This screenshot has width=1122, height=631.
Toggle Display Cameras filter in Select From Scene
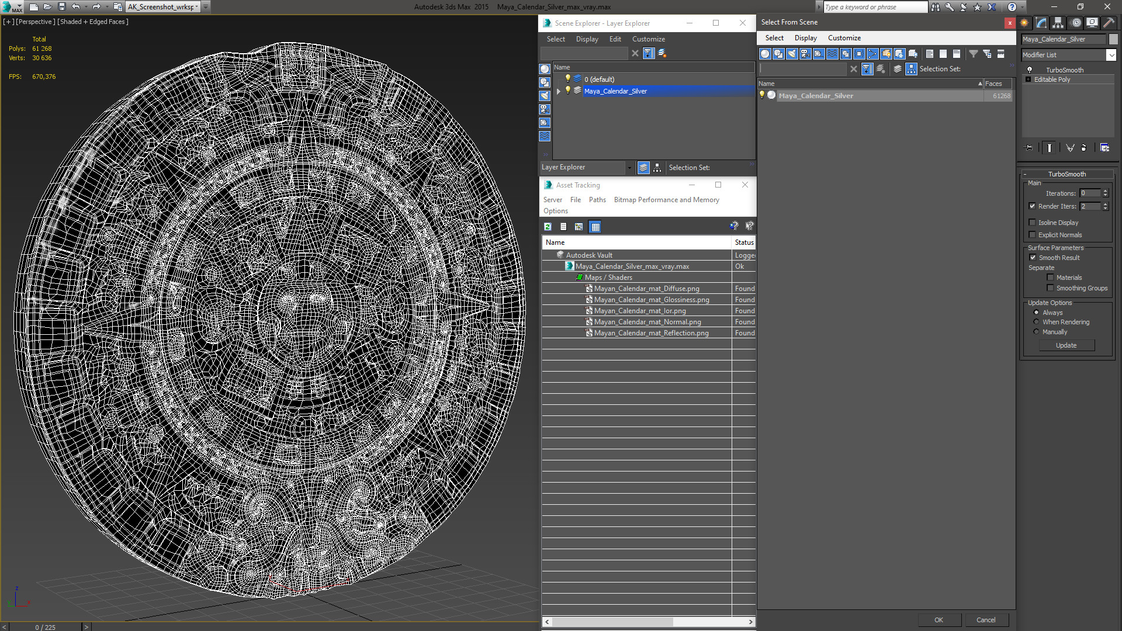[805, 54]
